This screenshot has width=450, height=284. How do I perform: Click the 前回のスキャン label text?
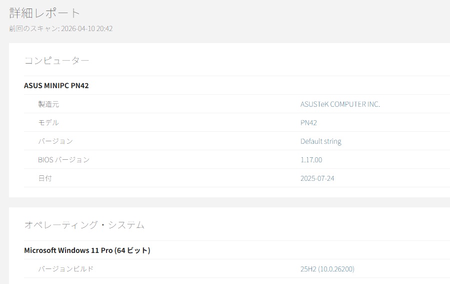click(x=33, y=29)
